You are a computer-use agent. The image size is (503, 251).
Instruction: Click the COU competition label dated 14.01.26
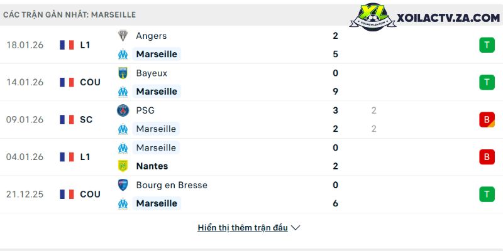pyautogui.click(x=90, y=82)
